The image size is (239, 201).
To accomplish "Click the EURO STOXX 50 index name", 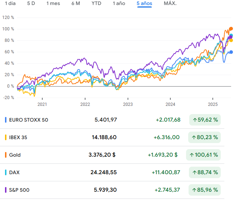I will pyautogui.click(x=29, y=120).
